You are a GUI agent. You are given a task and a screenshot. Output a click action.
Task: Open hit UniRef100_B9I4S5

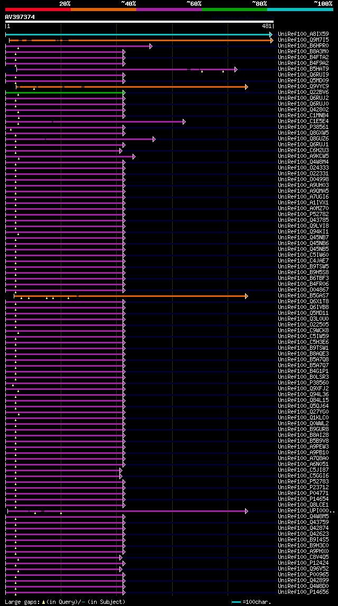(303, 539)
